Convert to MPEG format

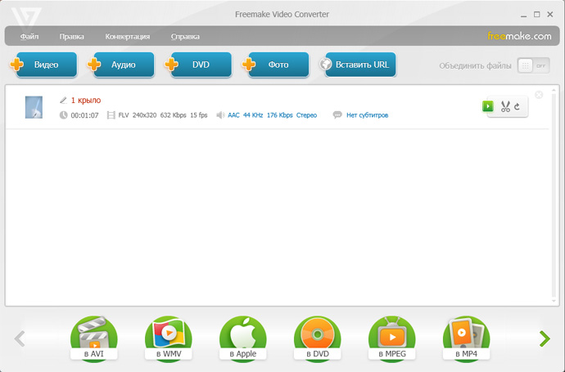pos(392,338)
